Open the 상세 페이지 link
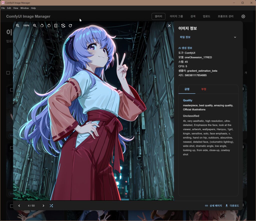This screenshot has height=221, width=256. pos(213,206)
